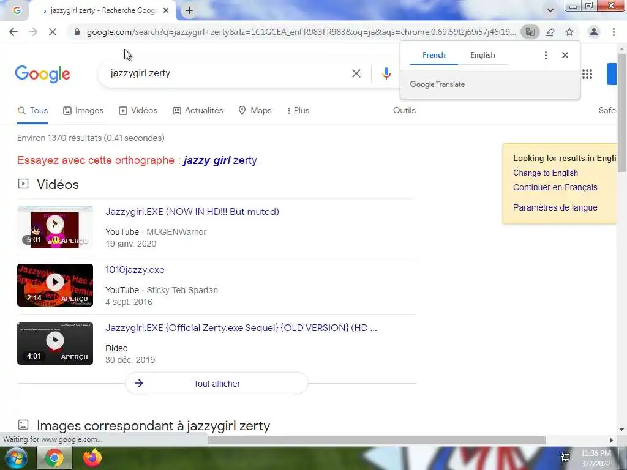This screenshot has width=627, height=470.
Task: Switch to Maps results tab
Action: click(x=255, y=111)
